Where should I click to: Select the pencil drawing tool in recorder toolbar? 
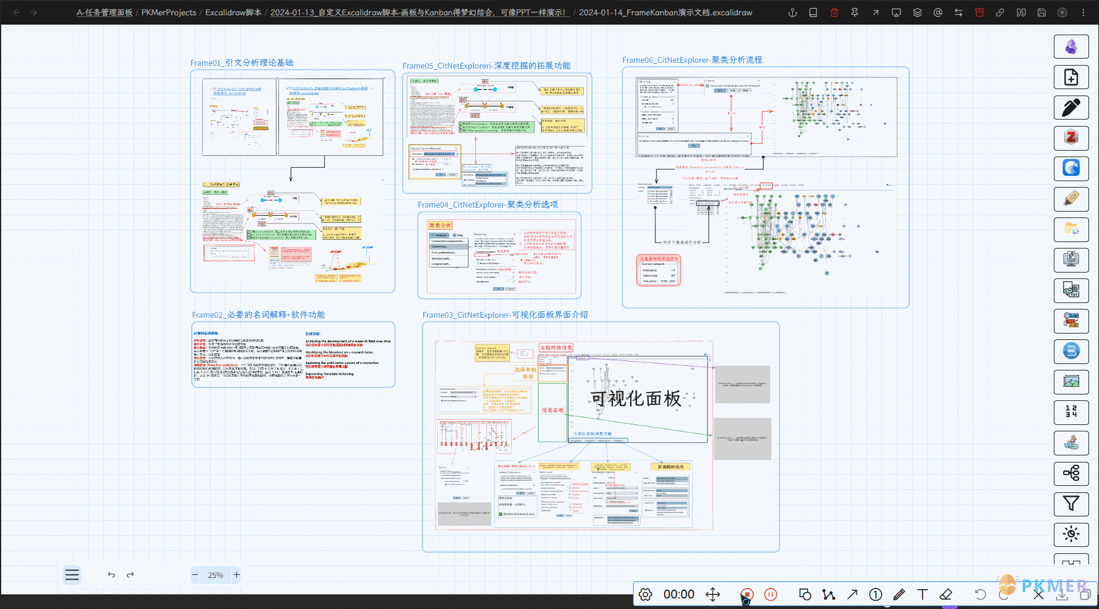pyautogui.click(x=899, y=594)
